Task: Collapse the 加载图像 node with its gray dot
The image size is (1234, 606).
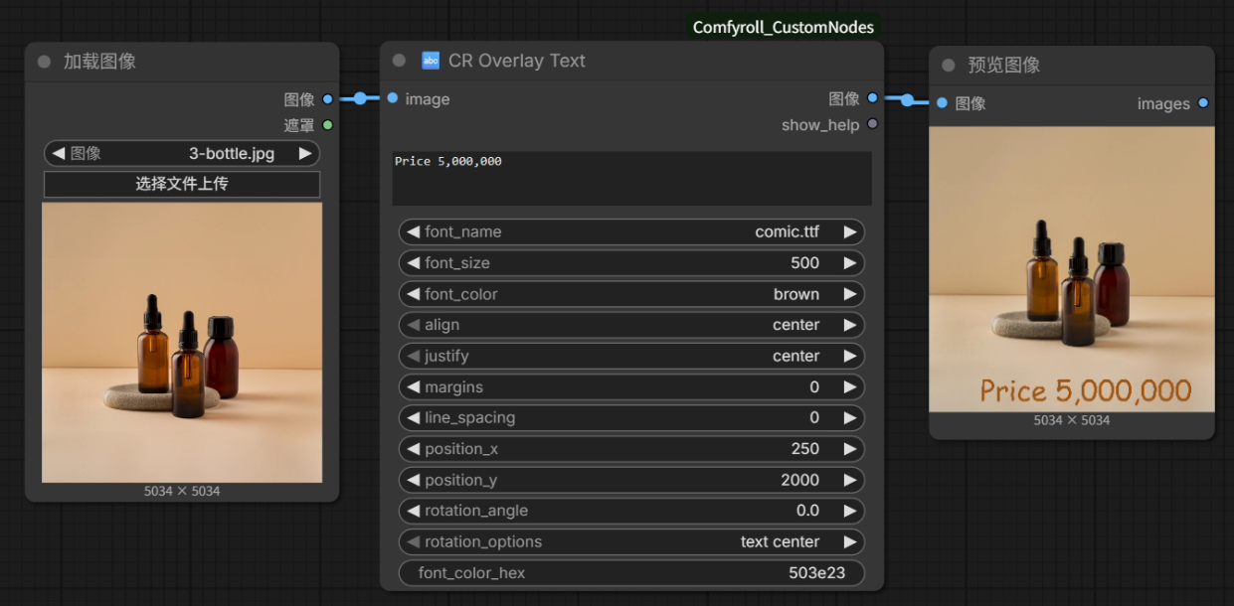Action: (x=44, y=62)
